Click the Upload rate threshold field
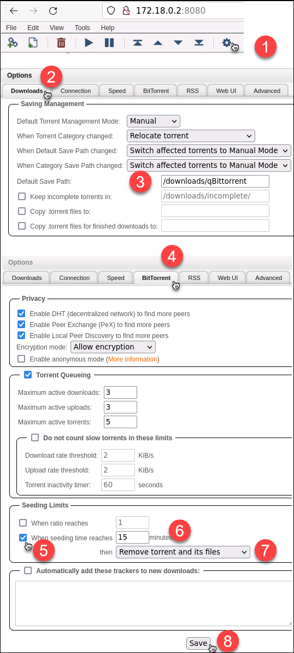 coord(118,470)
